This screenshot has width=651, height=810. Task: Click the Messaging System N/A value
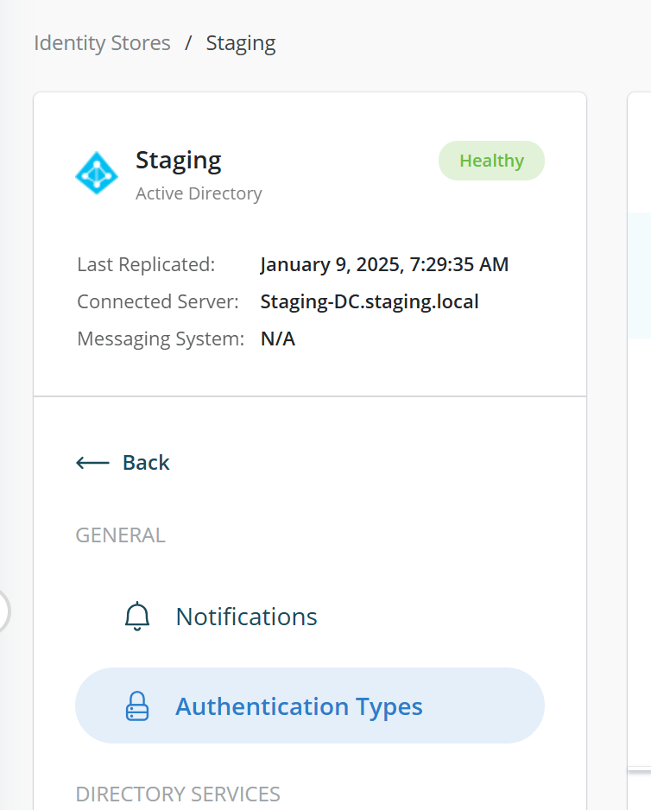pyautogui.click(x=278, y=339)
